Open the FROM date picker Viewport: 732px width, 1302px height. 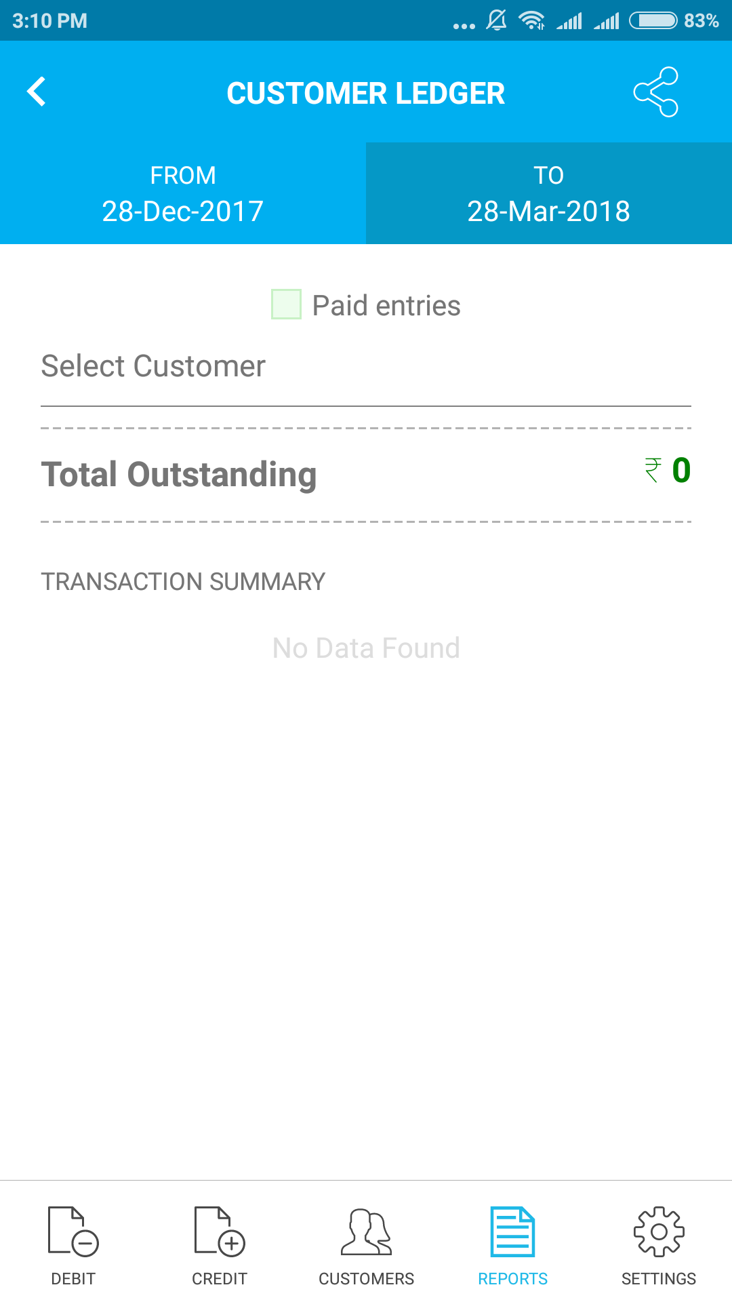[183, 194]
